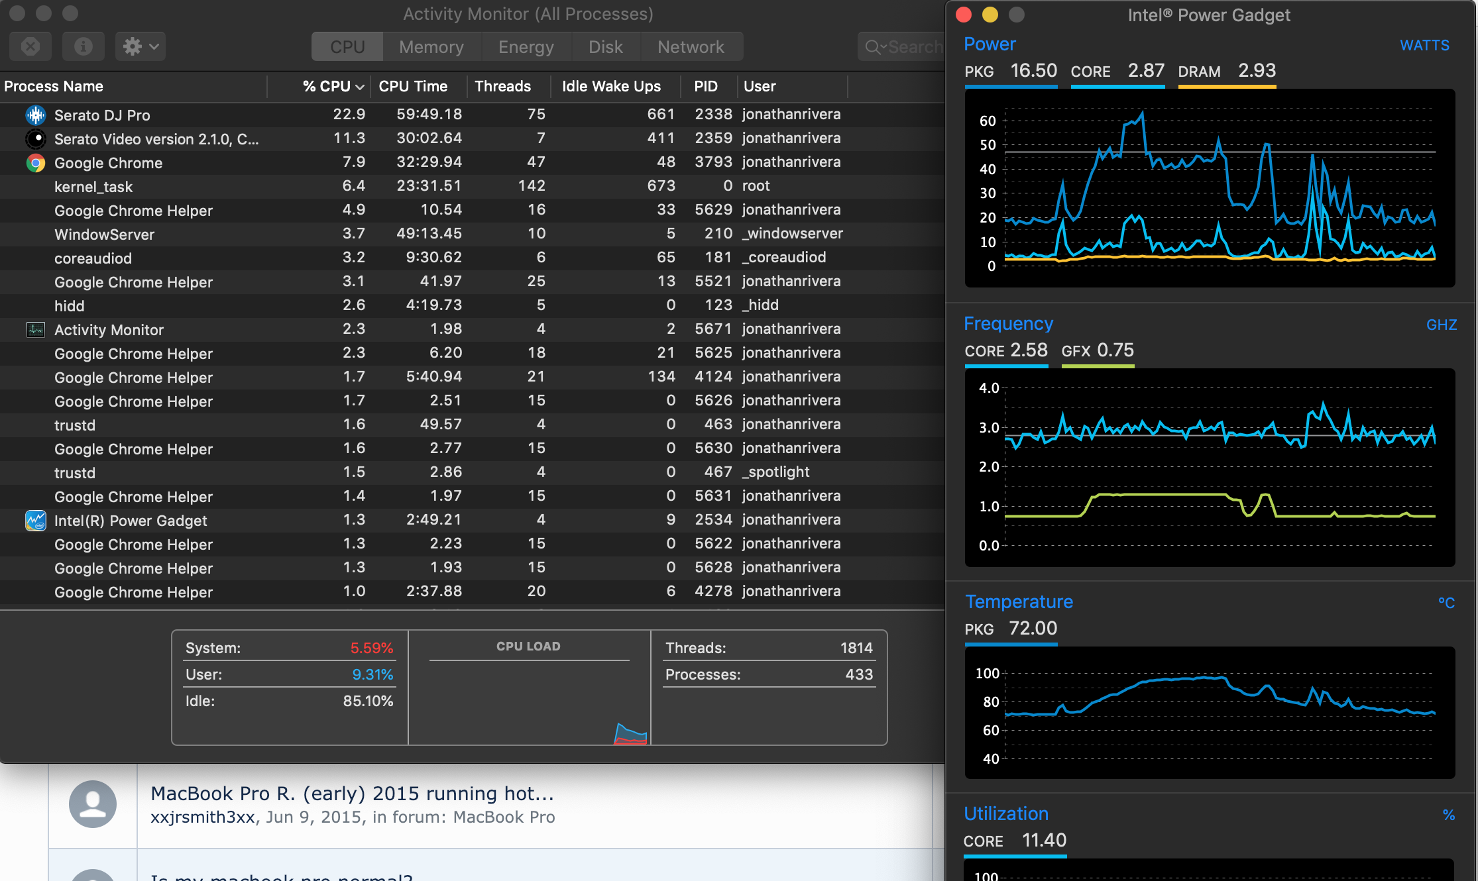The width and height of the screenshot is (1478, 881).
Task: Open the xxjrsmith3xx author profile link
Action: (203, 817)
